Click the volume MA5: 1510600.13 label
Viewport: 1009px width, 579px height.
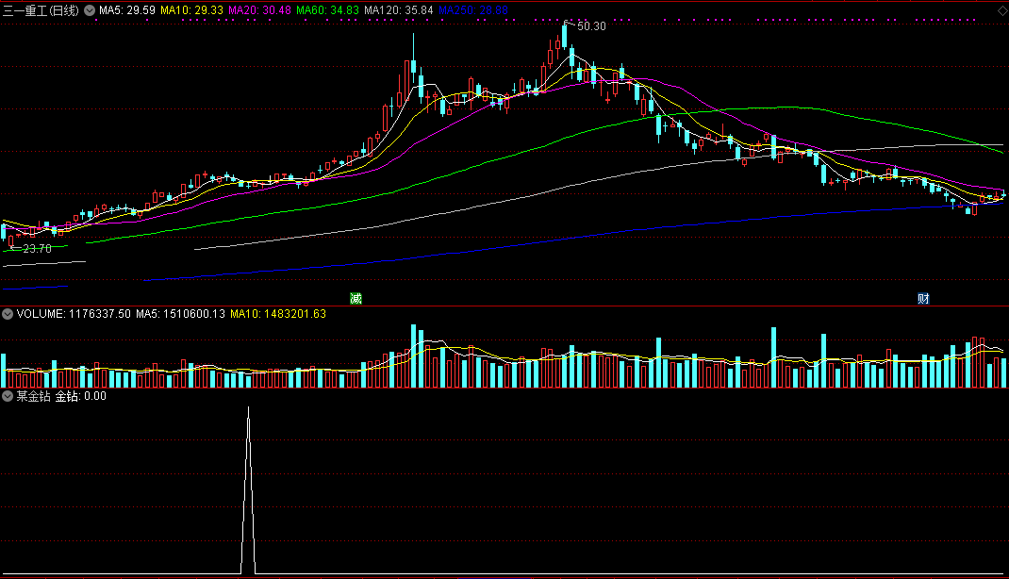pos(180,314)
